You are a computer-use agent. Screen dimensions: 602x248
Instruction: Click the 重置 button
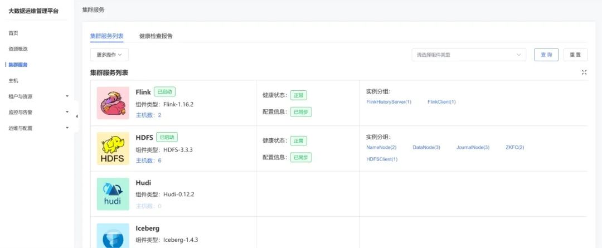pos(575,55)
